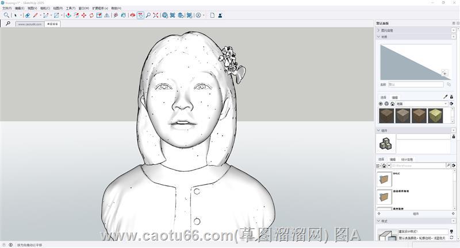
Task: Select the Arc drawing tool
Action: (46, 15)
